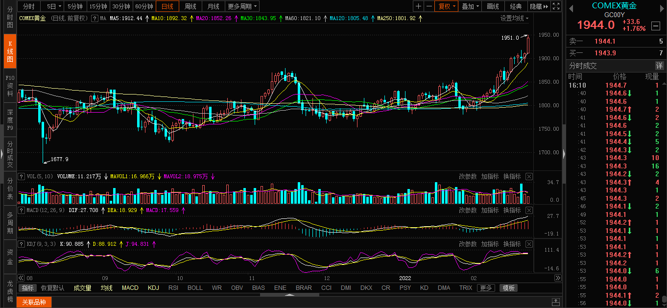Open the F10资料 sidebar tab
The image size is (667, 308).
[x=10, y=85]
